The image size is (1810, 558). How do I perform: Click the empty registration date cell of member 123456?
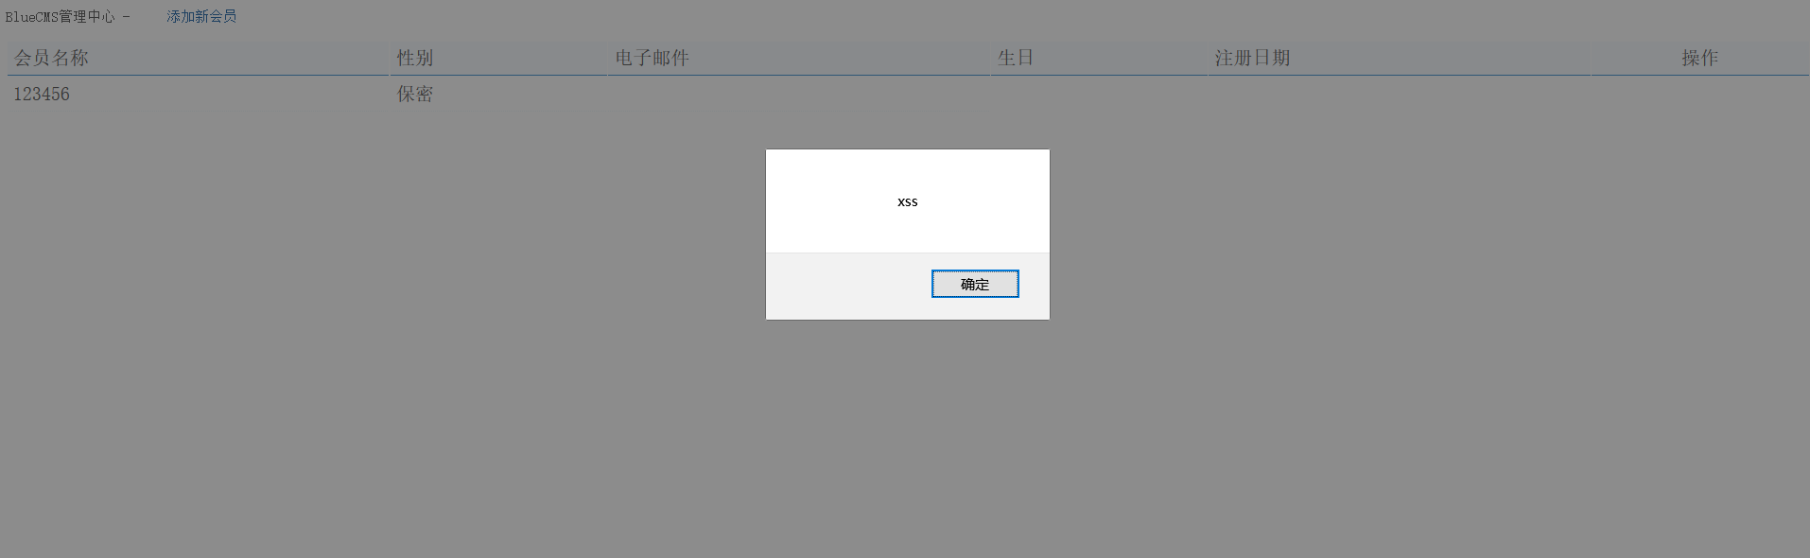pos(1399,94)
